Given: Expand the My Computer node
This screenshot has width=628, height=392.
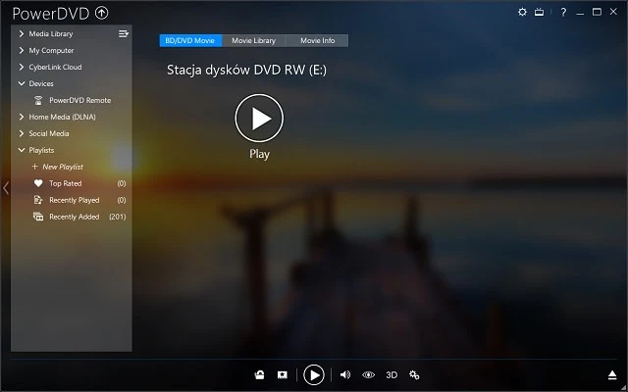Looking at the screenshot, I should tap(22, 50).
